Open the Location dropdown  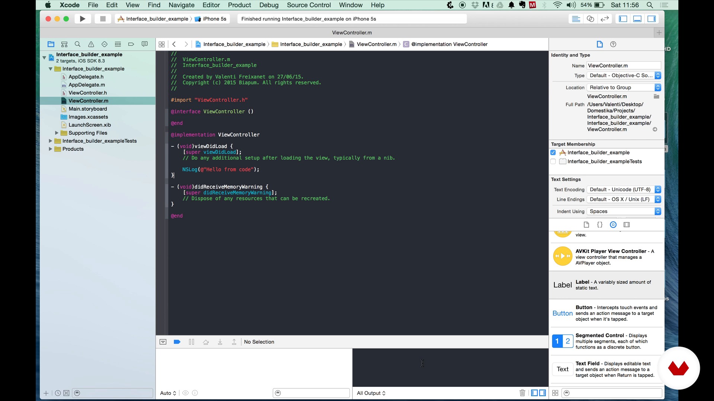[x=624, y=88]
